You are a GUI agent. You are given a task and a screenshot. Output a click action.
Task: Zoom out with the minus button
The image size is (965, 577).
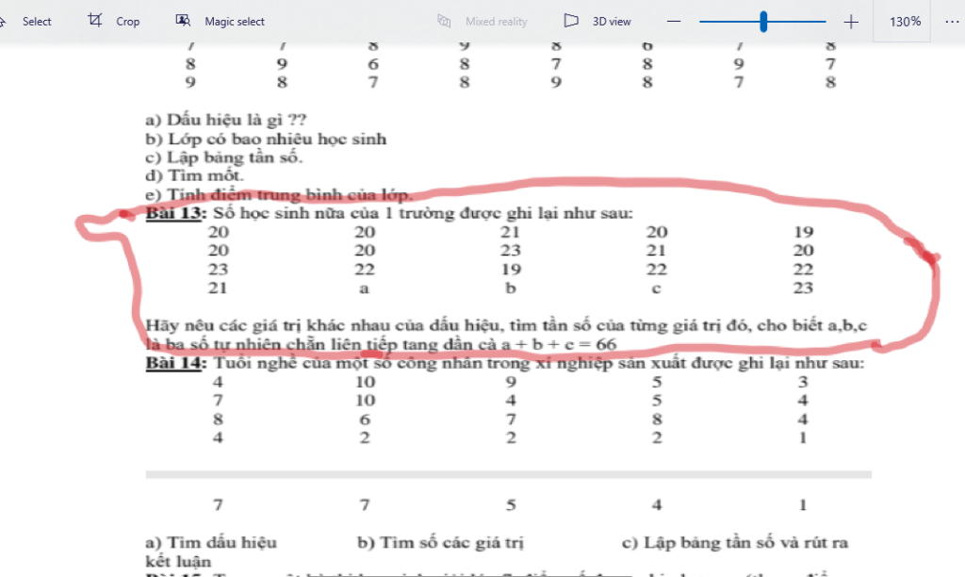tap(674, 22)
